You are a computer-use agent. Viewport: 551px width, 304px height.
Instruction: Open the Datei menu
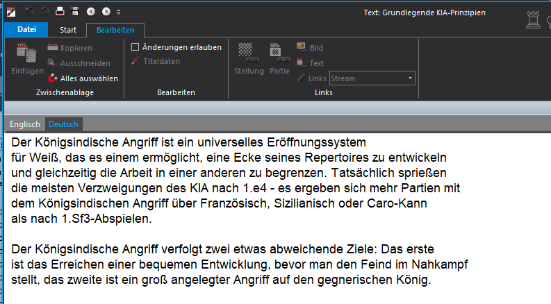point(26,29)
